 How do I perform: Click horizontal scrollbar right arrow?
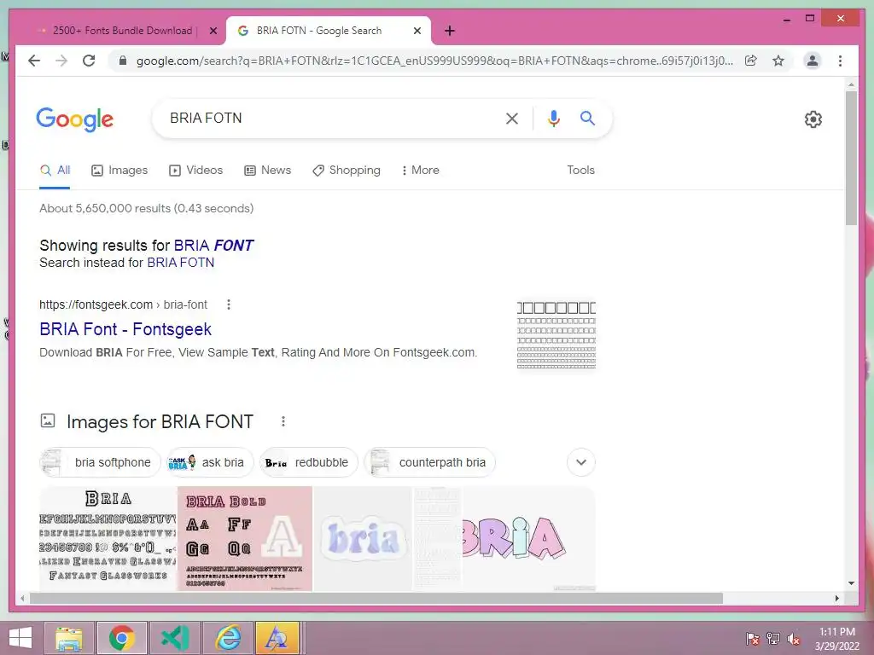[x=836, y=598]
